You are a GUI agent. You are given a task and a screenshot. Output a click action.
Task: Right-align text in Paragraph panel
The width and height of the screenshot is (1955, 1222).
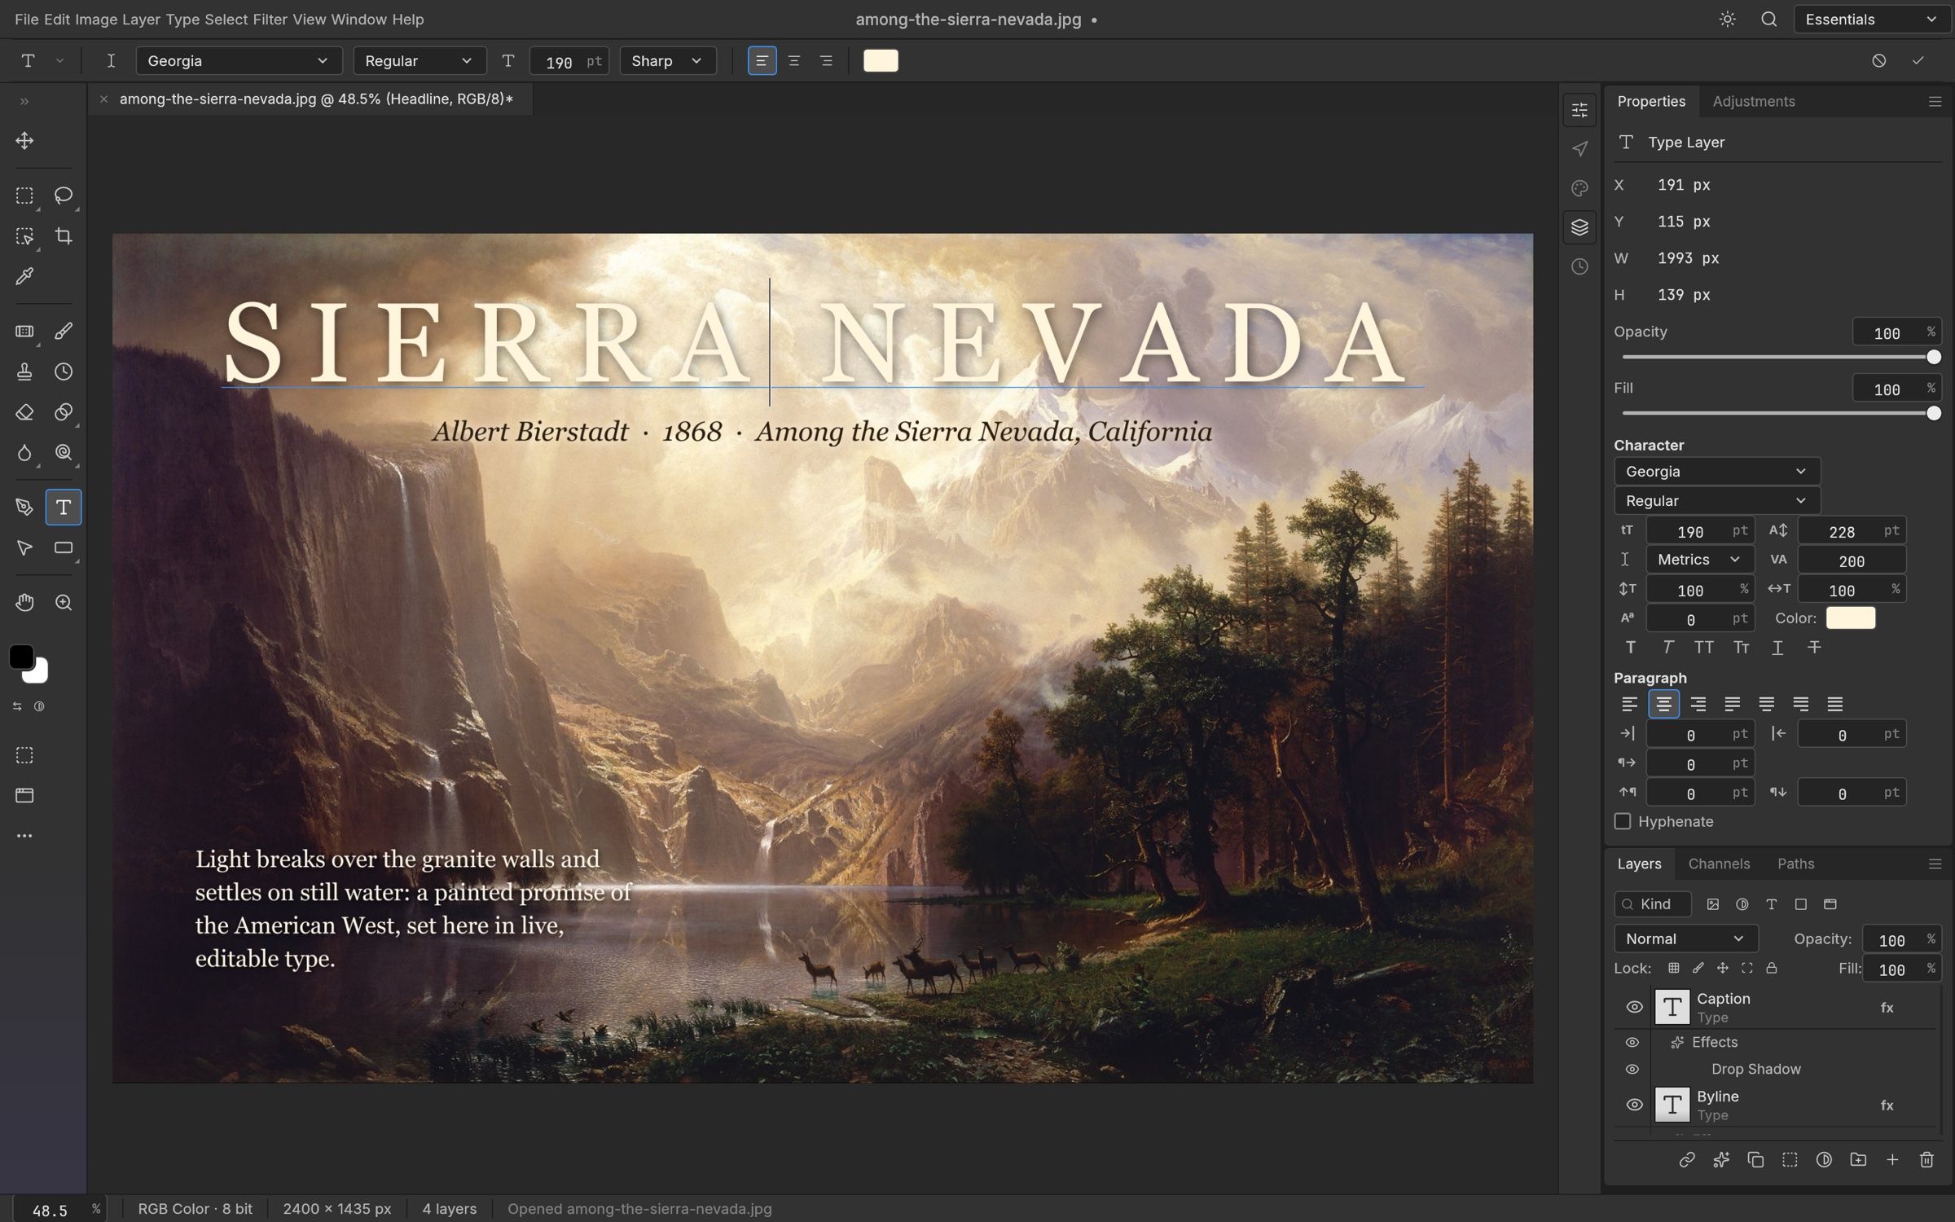tap(1698, 704)
